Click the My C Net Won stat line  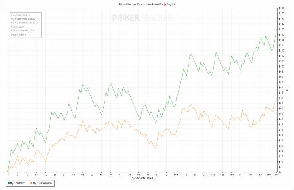[23, 19]
